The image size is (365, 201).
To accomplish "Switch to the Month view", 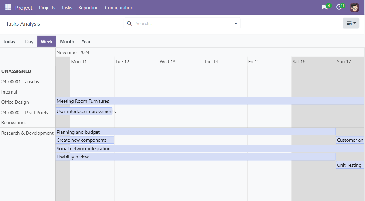I will click(67, 41).
